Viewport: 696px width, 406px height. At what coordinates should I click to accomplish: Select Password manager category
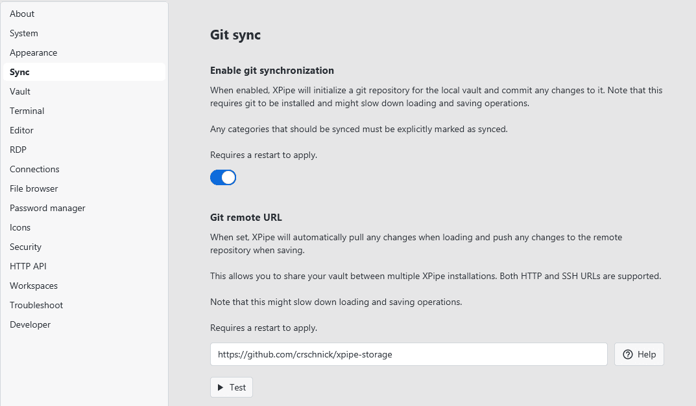tap(47, 208)
